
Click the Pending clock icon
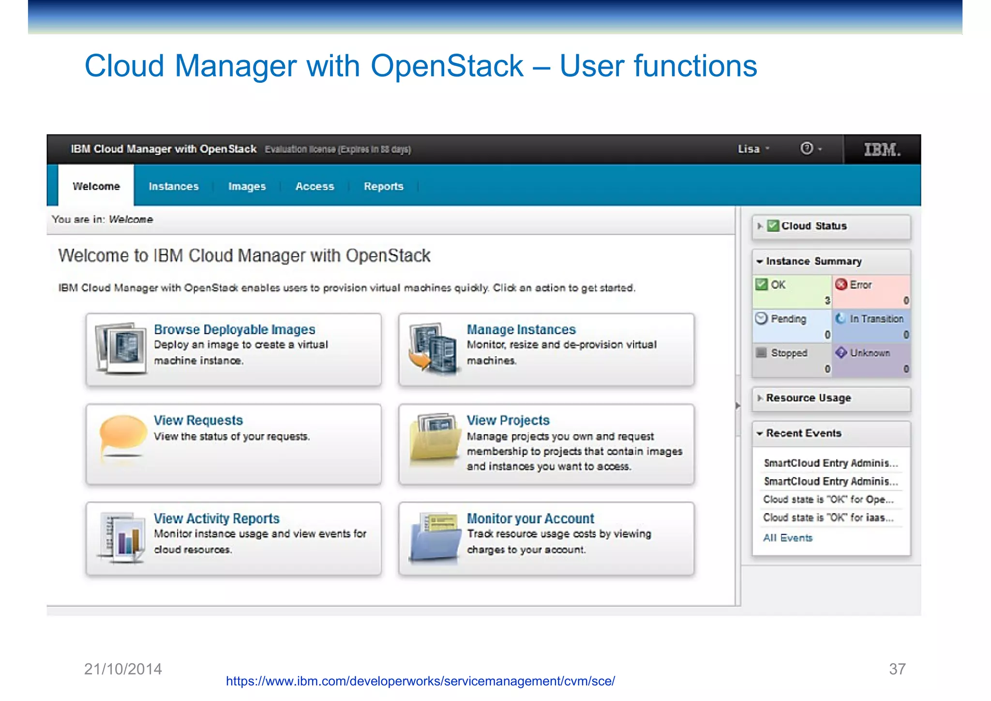coord(762,318)
